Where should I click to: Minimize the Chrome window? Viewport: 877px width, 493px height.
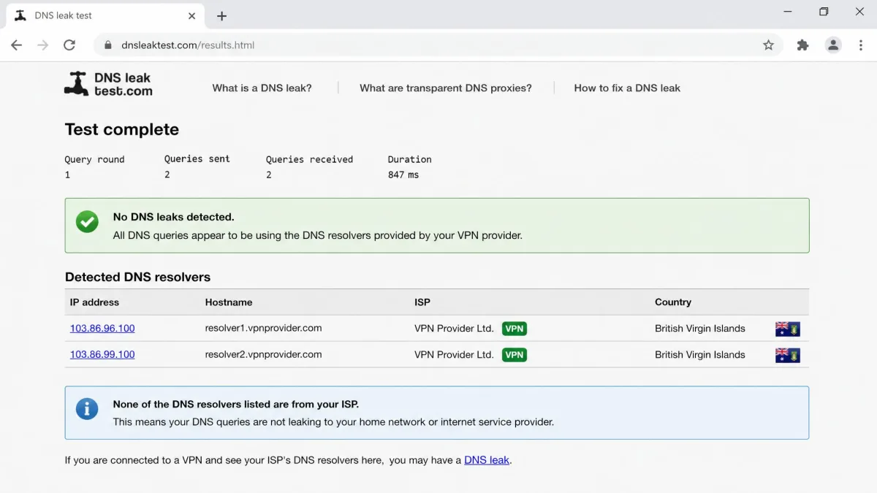(x=788, y=12)
